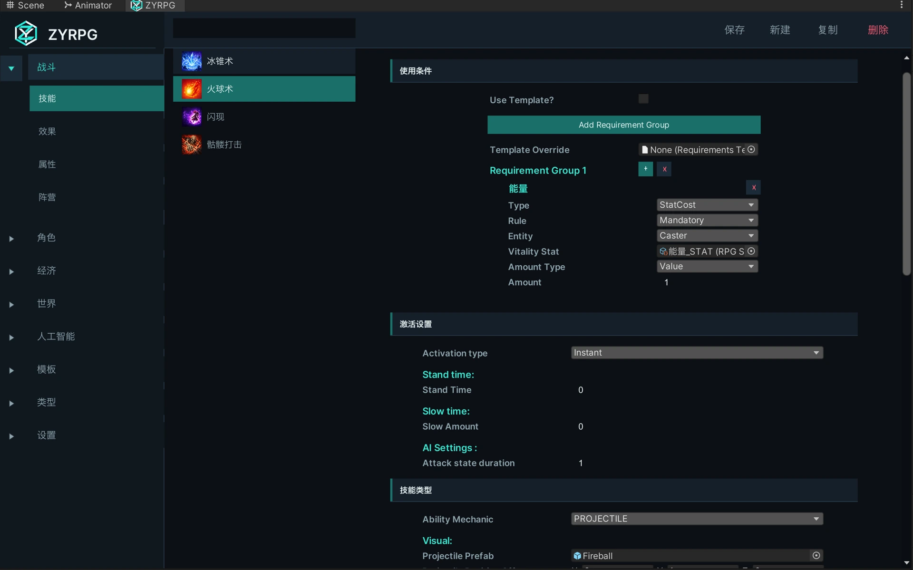Open the Activation type Instant dropdown

[x=697, y=353]
